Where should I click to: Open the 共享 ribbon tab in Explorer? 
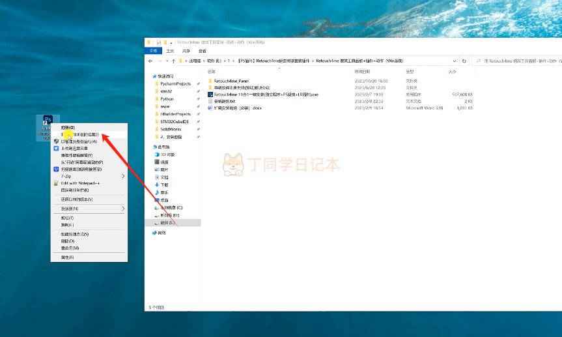pos(186,51)
